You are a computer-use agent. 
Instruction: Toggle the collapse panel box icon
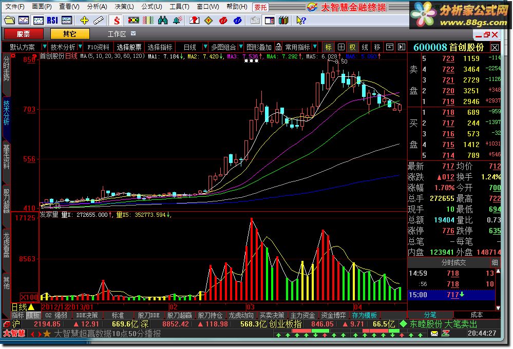[389, 47]
